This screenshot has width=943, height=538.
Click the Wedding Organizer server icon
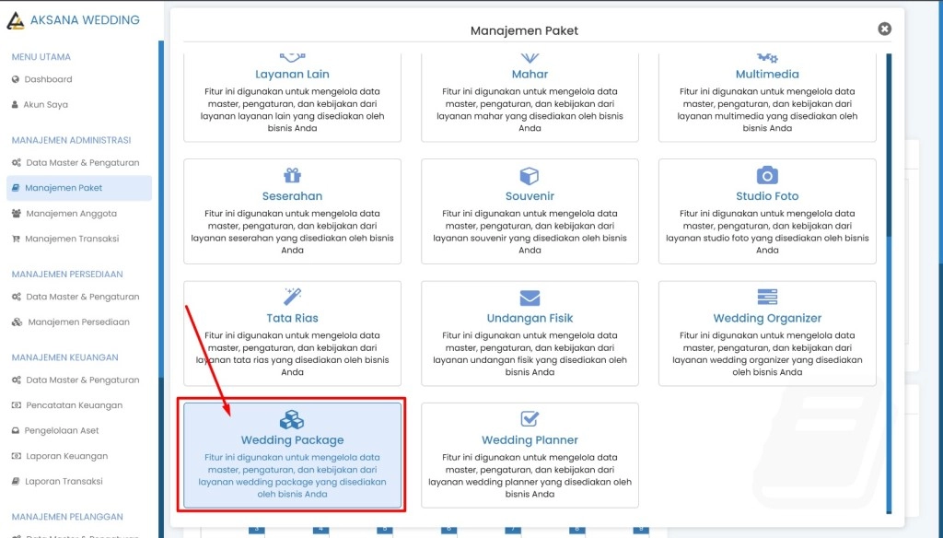tap(767, 298)
